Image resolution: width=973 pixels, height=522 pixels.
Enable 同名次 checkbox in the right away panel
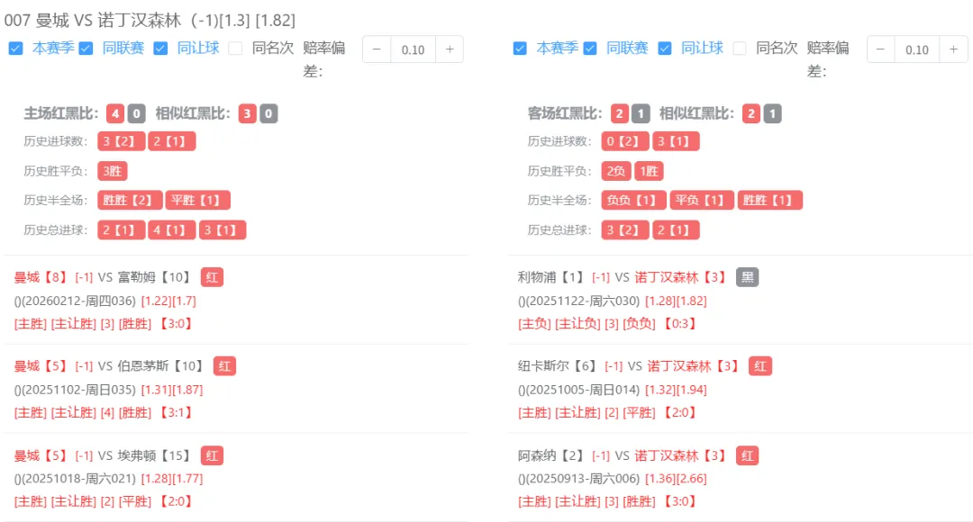(739, 49)
